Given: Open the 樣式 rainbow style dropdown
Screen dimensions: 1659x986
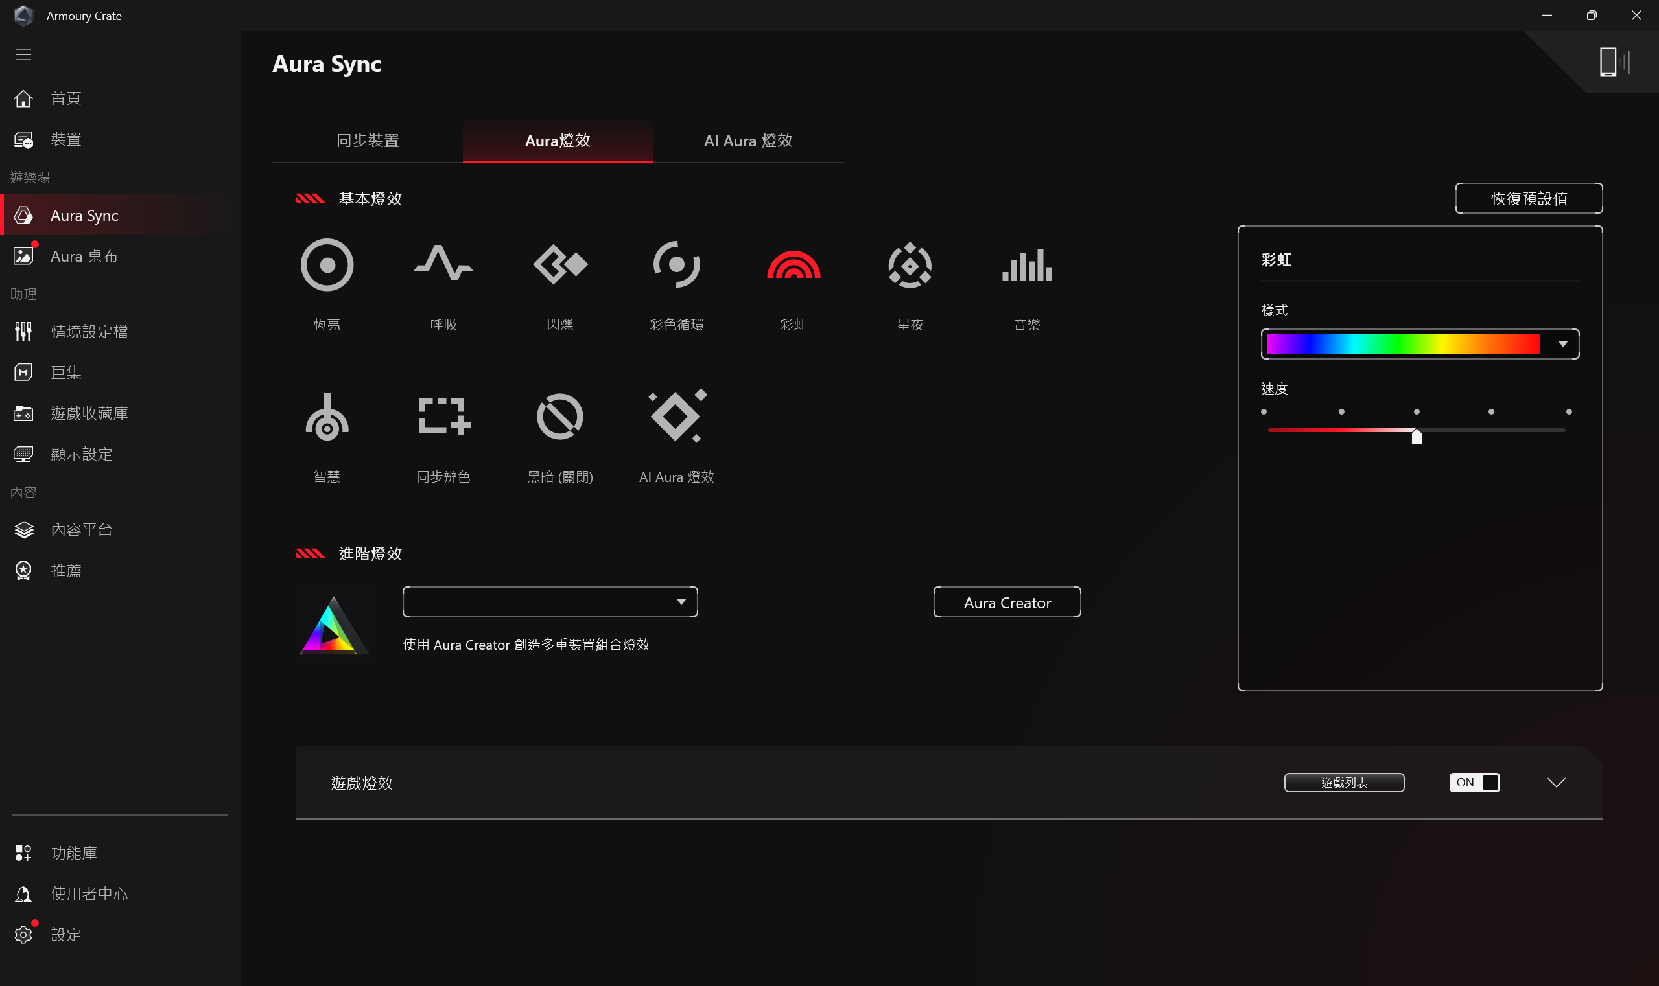Looking at the screenshot, I should point(1420,344).
